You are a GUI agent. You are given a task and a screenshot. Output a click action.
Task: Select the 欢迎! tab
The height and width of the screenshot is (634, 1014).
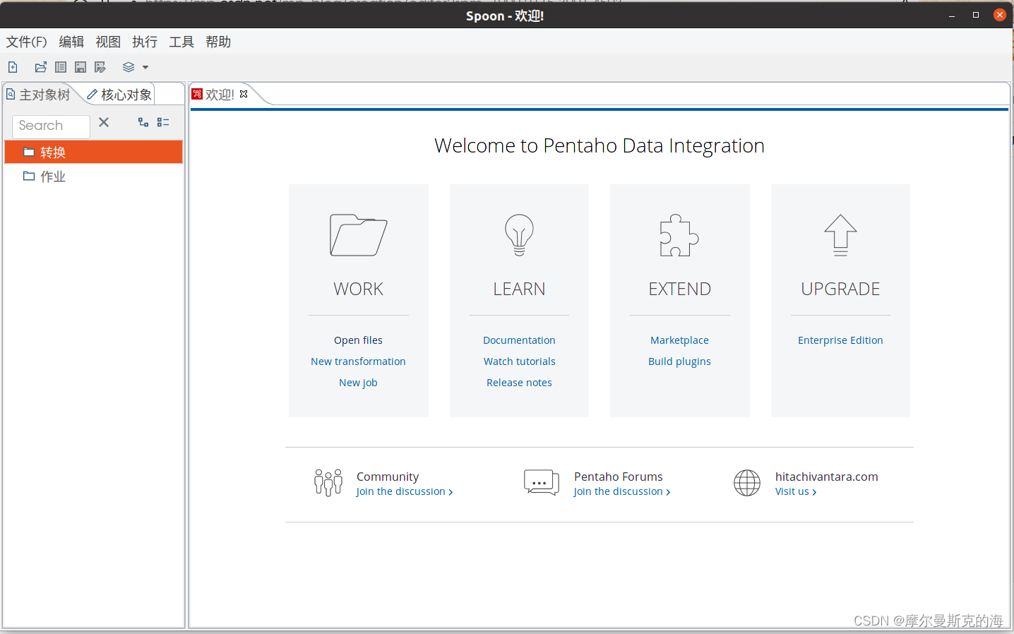pyautogui.click(x=220, y=95)
